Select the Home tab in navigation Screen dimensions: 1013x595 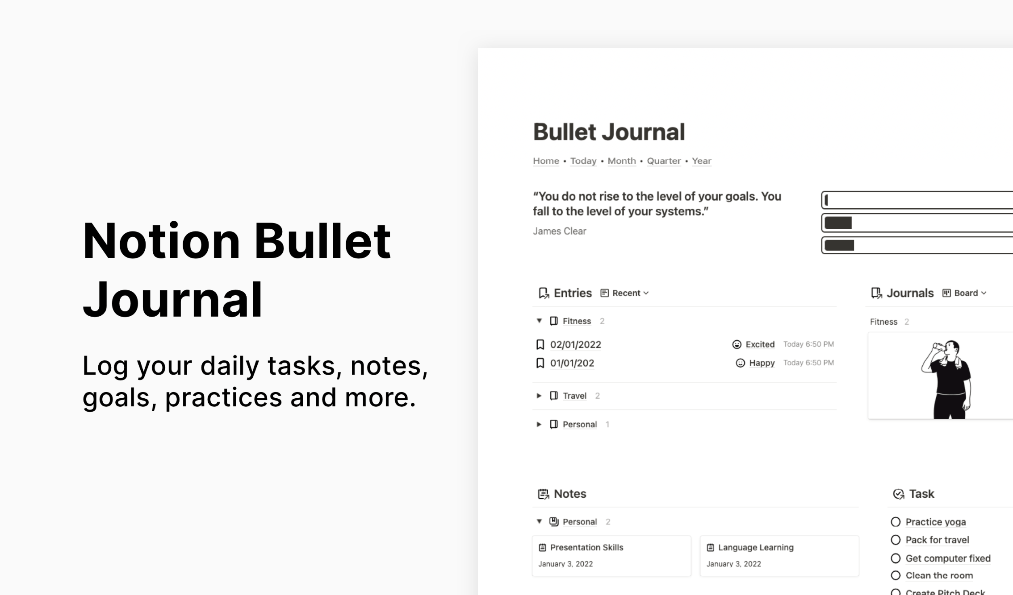click(545, 161)
